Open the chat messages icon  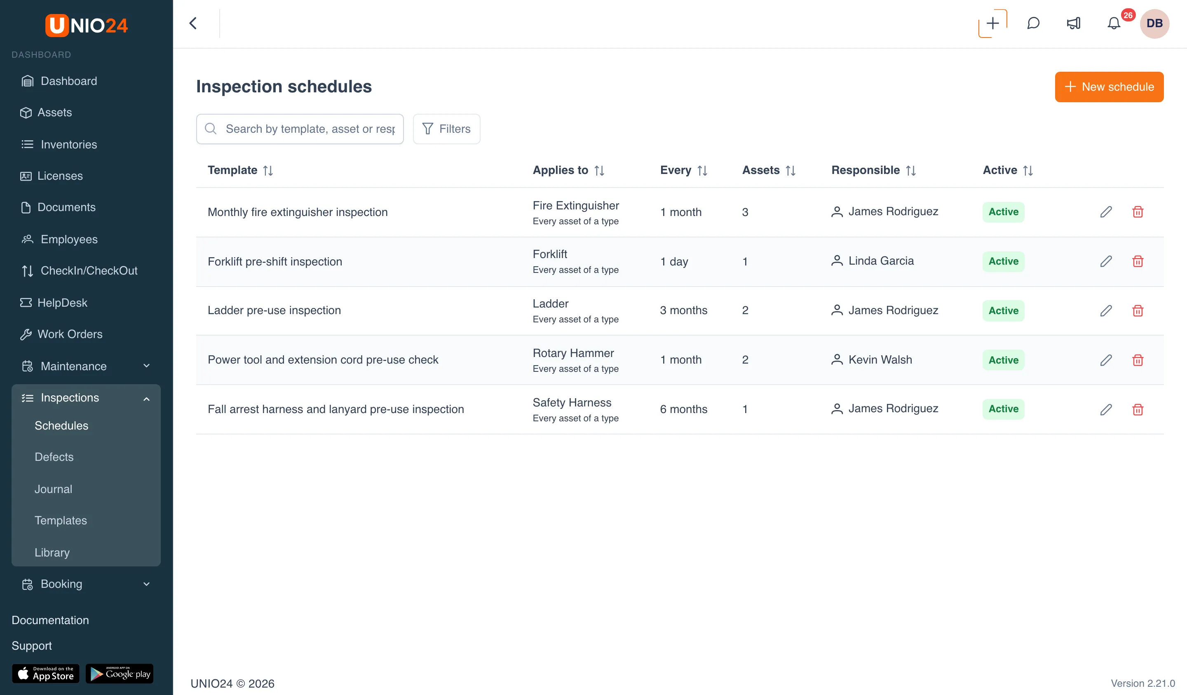pyautogui.click(x=1033, y=23)
